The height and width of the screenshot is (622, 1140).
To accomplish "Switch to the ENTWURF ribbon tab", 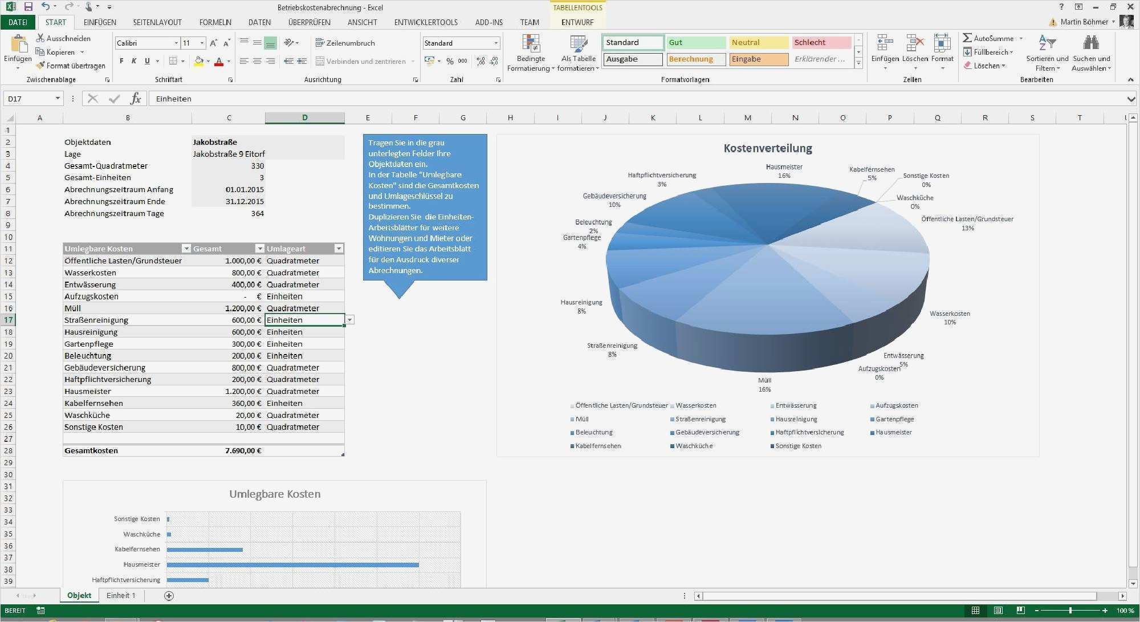I will point(577,23).
